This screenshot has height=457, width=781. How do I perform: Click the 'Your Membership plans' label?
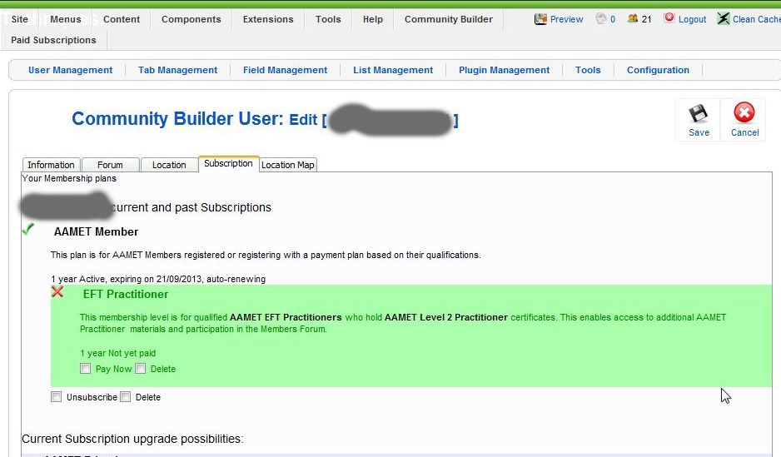tap(69, 178)
